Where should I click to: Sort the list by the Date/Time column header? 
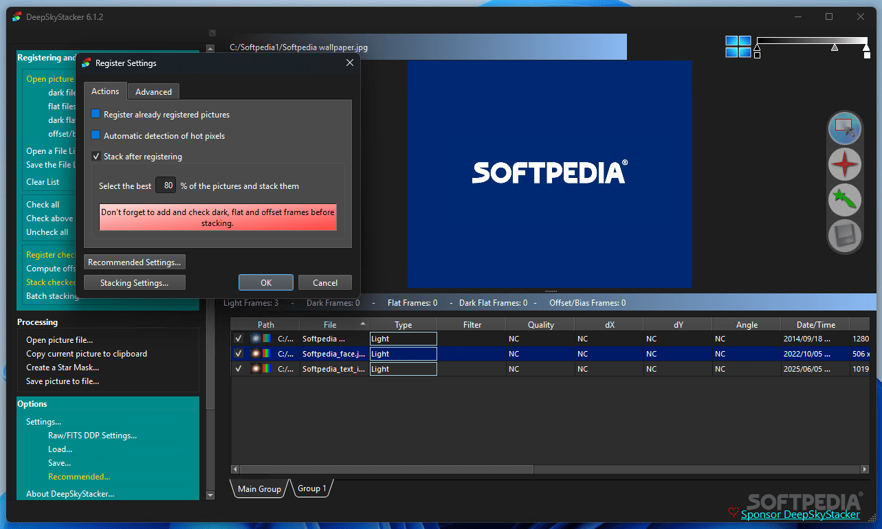(815, 325)
